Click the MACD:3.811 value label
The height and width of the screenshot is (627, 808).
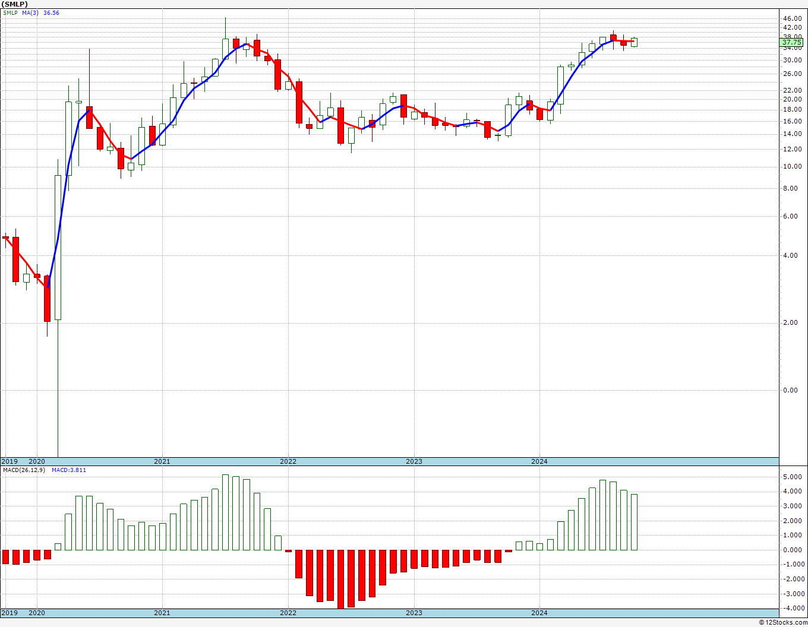pos(69,470)
